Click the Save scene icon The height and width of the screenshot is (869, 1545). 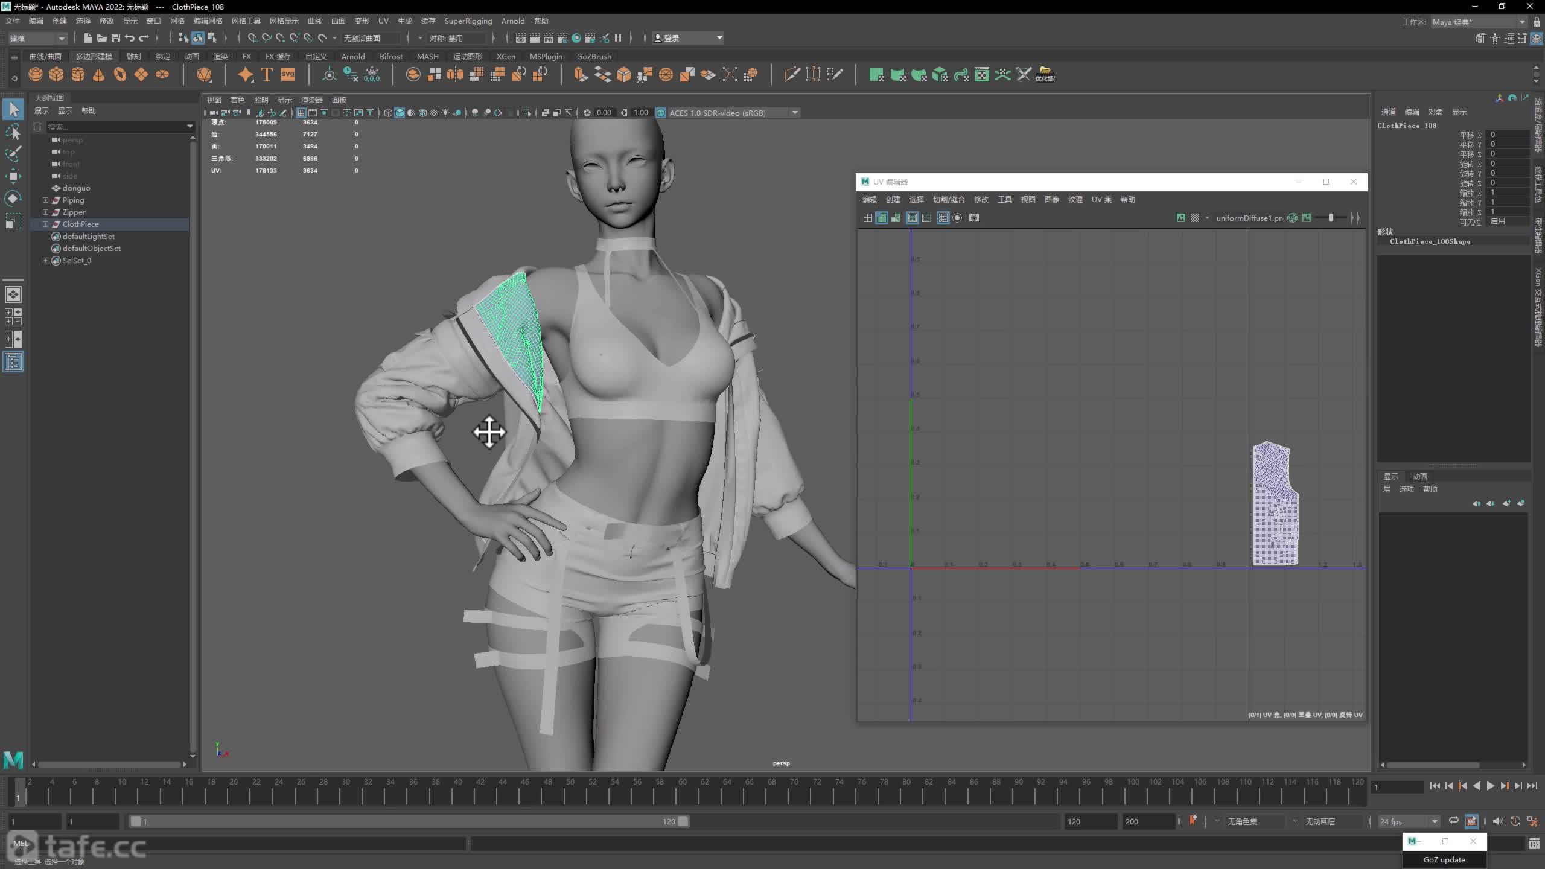point(116,38)
